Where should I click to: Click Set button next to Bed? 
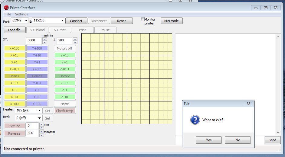tap(48, 118)
